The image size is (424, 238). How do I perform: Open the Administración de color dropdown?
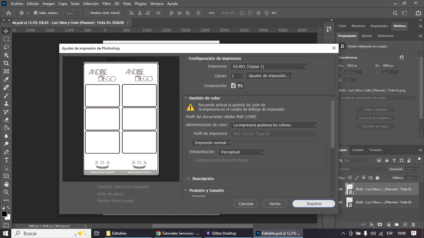[274, 125]
